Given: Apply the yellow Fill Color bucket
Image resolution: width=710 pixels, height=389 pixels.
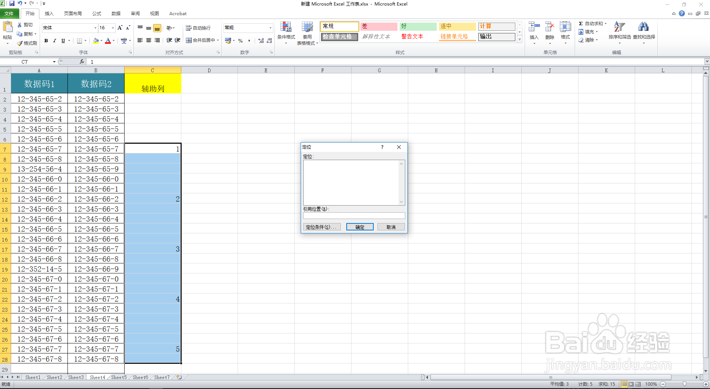Looking at the screenshot, I should click(96, 41).
